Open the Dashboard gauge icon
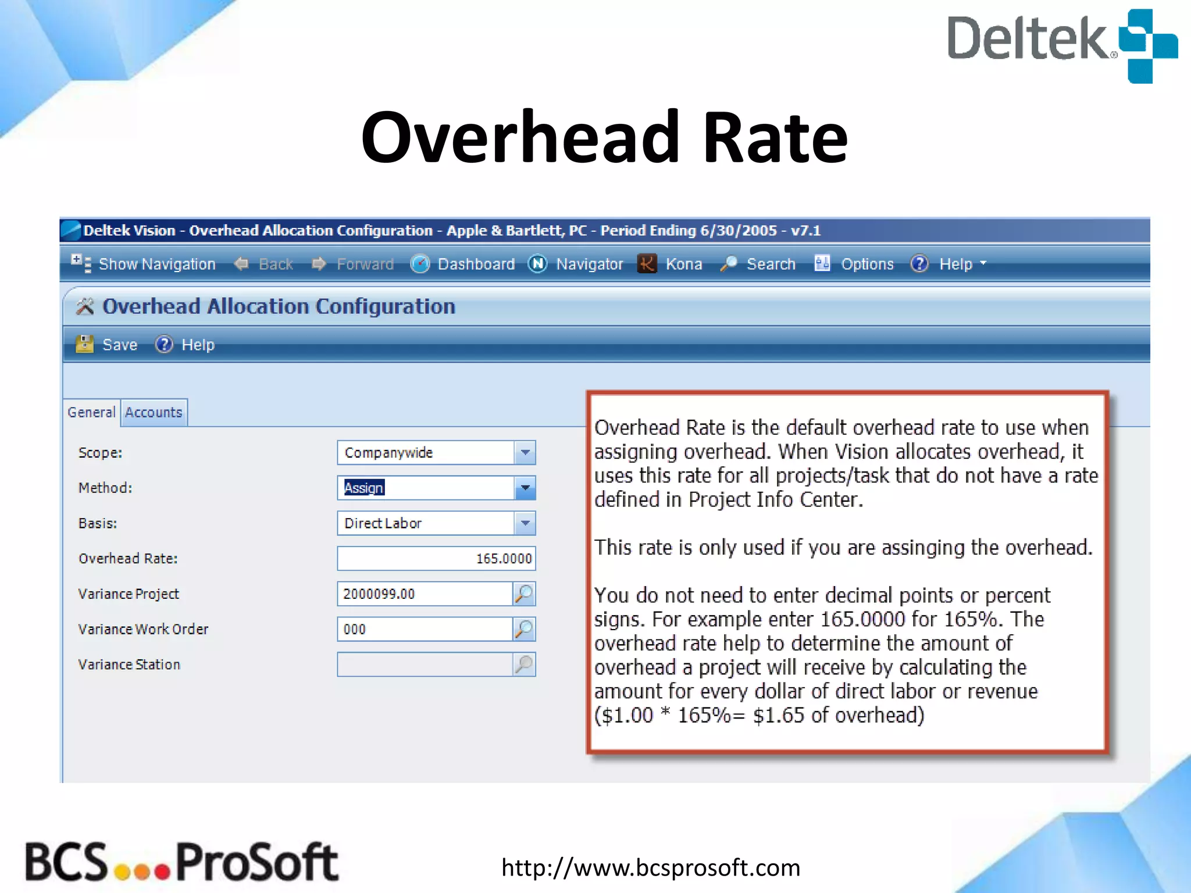 (x=420, y=264)
